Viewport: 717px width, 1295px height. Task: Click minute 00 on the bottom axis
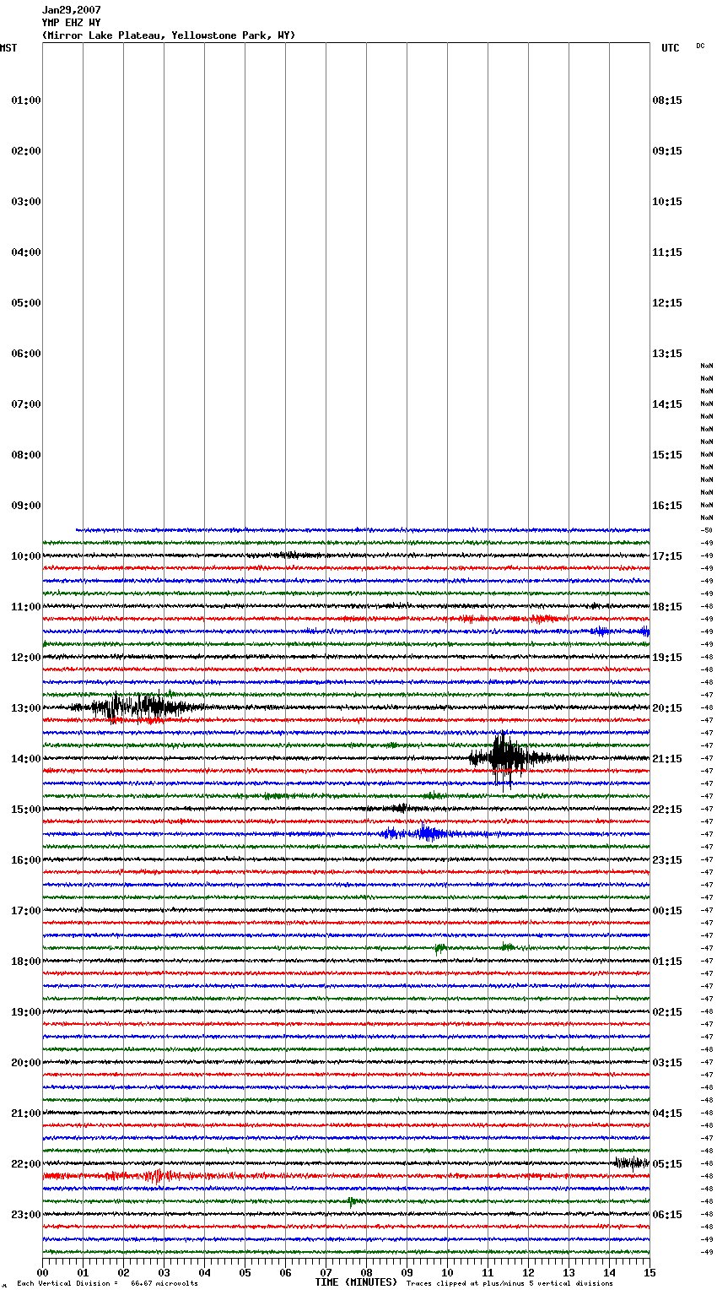[x=42, y=1272]
